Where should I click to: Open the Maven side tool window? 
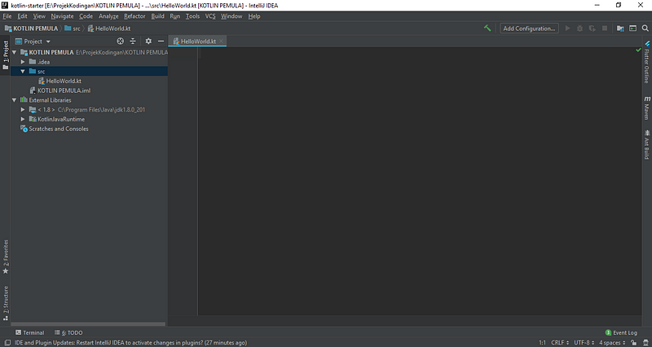(x=646, y=108)
